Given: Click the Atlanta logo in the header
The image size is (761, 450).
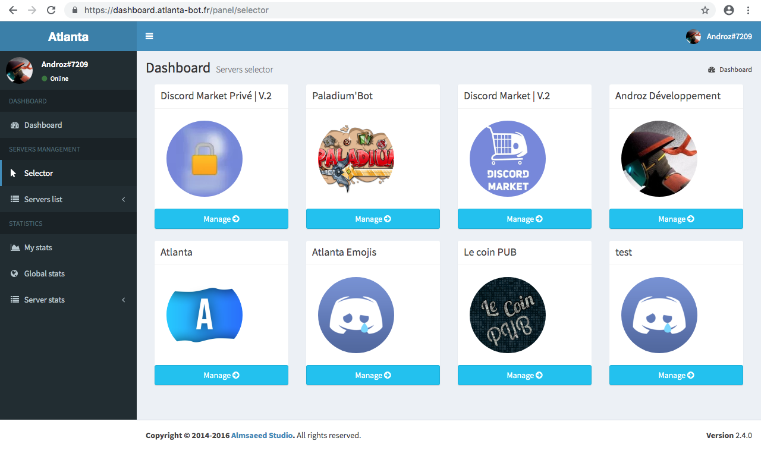Looking at the screenshot, I should pyautogui.click(x=68, y=36).
